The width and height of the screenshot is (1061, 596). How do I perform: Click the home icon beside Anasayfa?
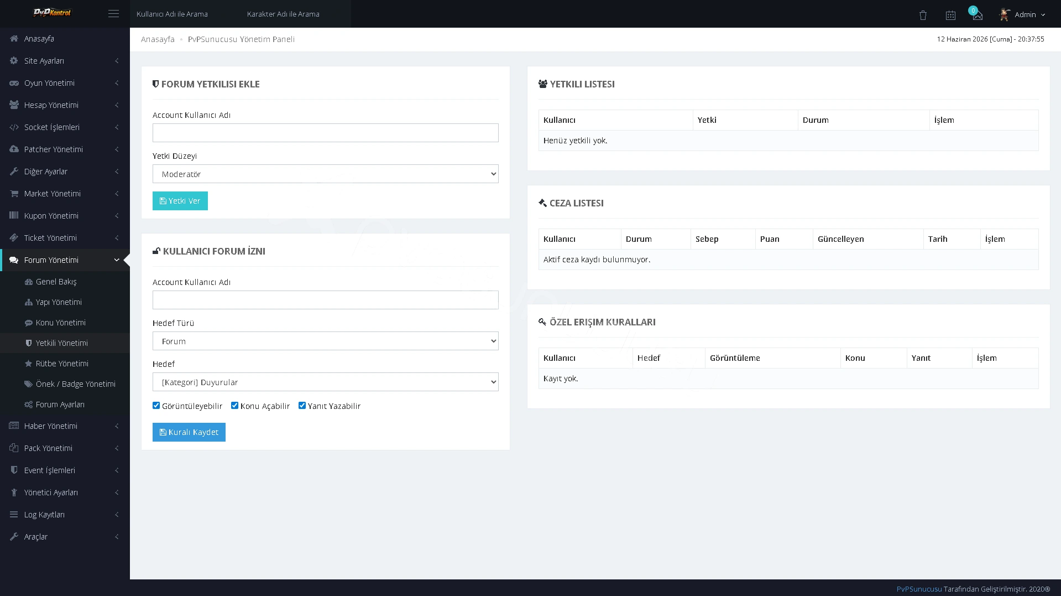14,39
